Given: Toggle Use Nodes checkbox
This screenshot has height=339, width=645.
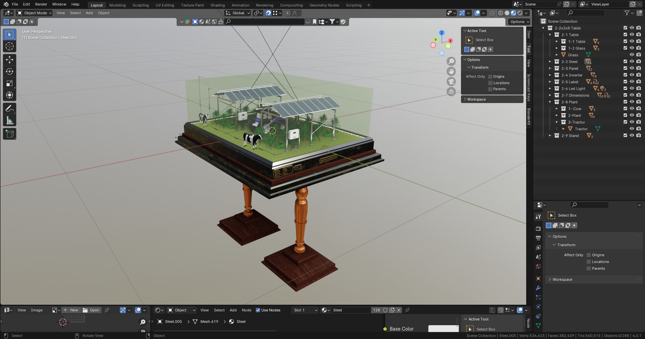Looking at the screenshot, I should [x=258, y=310].
